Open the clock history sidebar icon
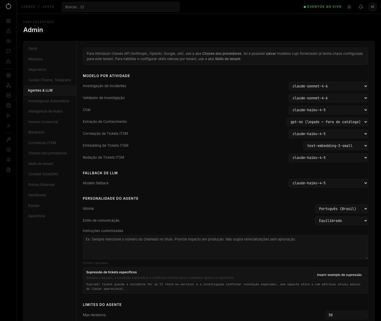Screen dimensions: 381x321 8,150
